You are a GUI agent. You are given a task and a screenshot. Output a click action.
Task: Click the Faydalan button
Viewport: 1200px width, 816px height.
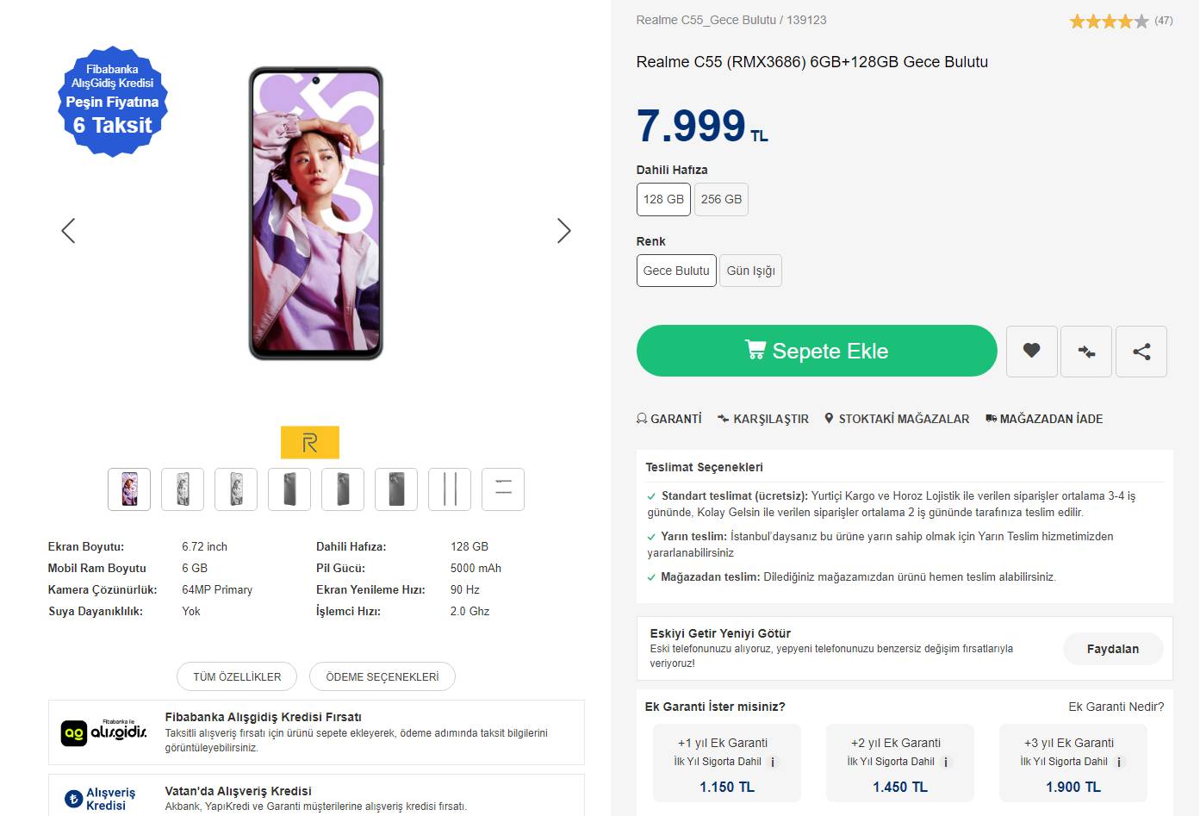click(1112, 649)
